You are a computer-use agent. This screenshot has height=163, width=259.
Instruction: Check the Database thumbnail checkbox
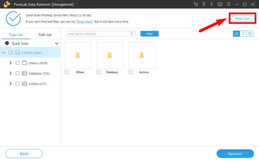[x=98, y=72]
